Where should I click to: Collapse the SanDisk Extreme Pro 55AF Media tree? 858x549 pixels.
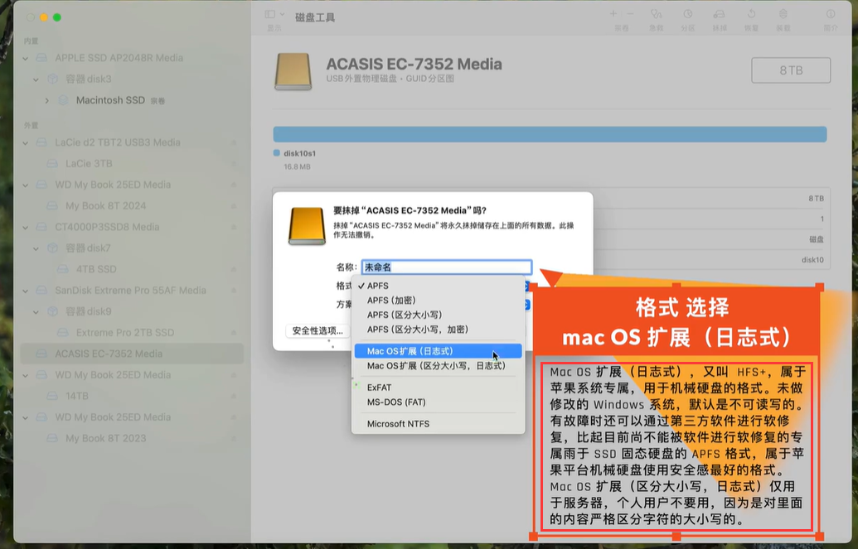[26, 291]
